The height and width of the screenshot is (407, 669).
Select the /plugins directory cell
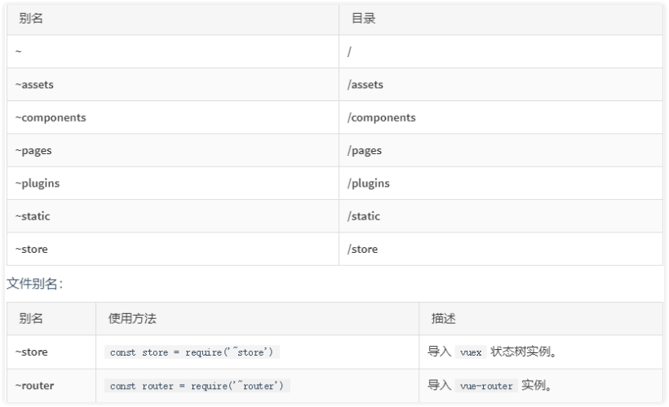click(x=501, y=184)
